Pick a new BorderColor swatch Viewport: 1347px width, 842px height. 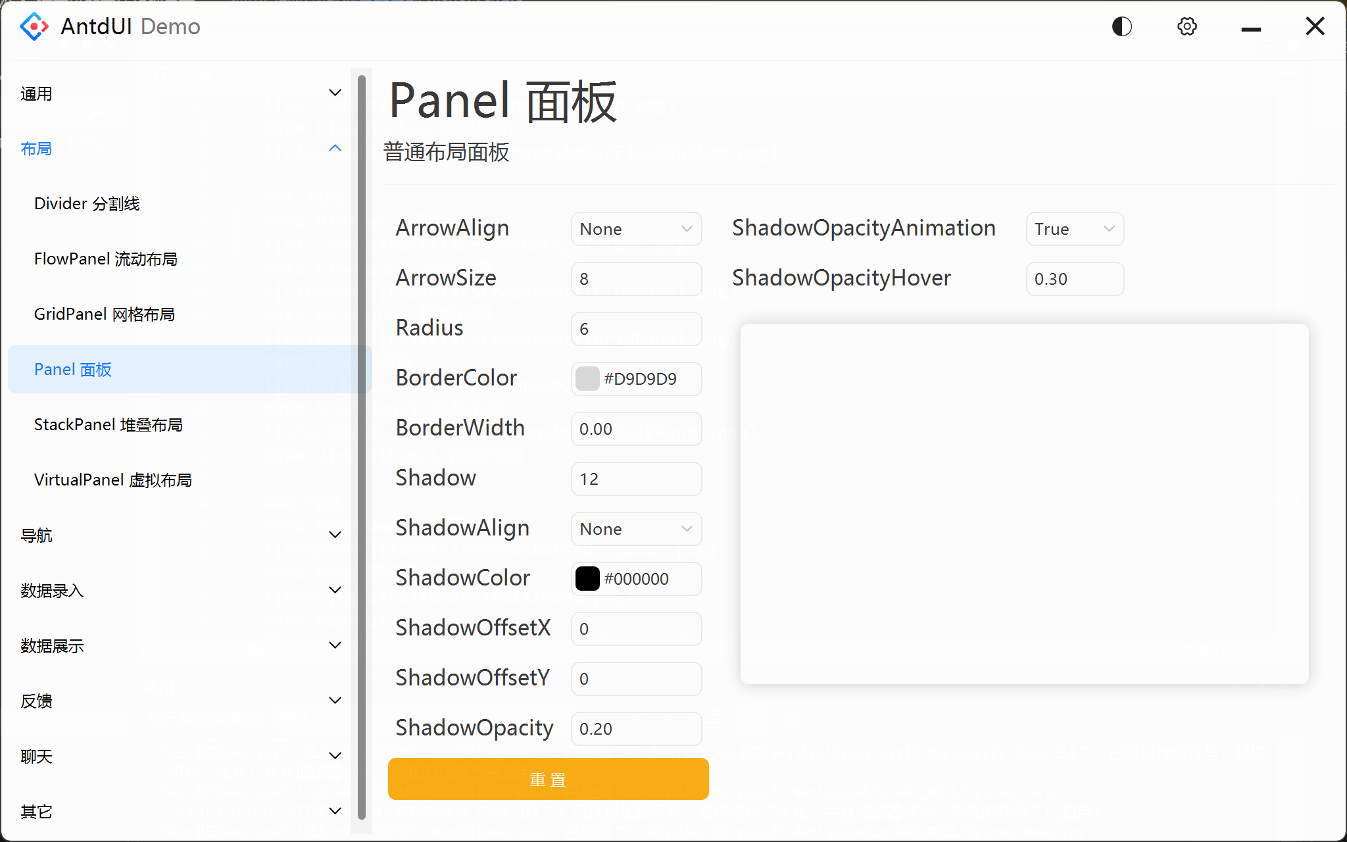pyautogui.click(x=587, y=379)
